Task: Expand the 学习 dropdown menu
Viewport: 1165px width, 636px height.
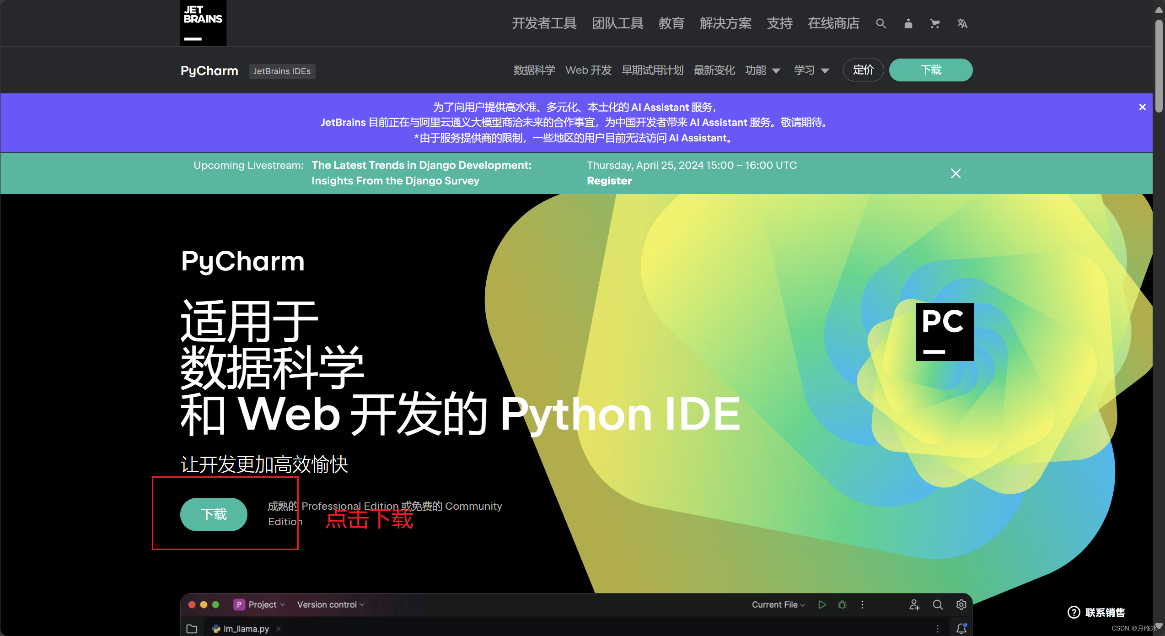Action: [x=811, y=70]
